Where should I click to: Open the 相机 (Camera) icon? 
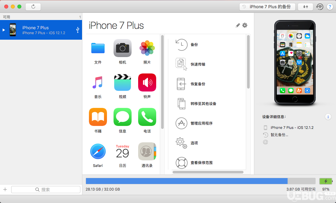pos(122,48)
